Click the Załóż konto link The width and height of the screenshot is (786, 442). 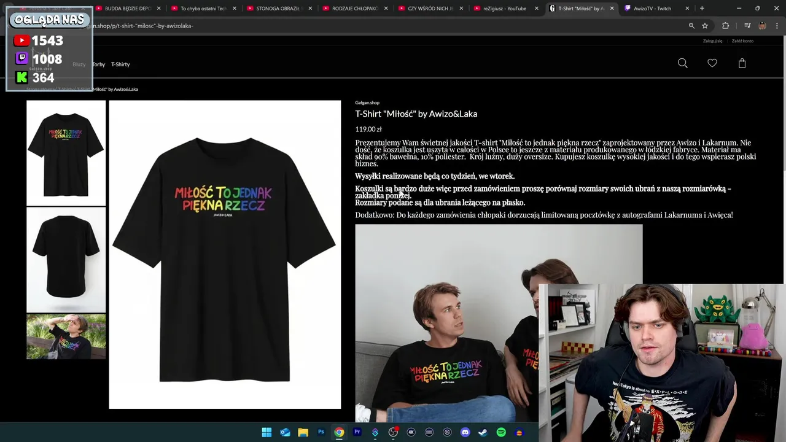coord(742,41)
